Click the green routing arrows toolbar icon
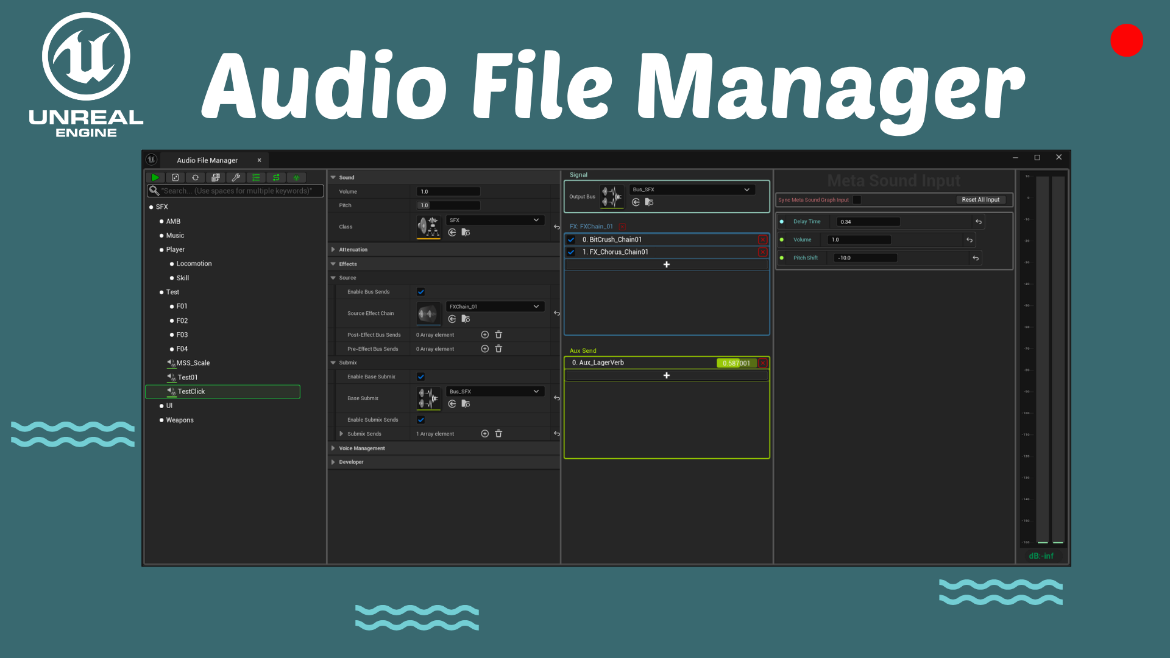This screenshot has width=1170, height=658. pos(276,177)
